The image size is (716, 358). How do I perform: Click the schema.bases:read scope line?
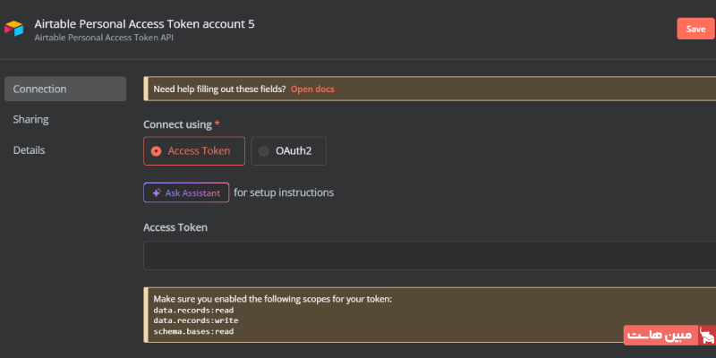[x=193, y=331]
